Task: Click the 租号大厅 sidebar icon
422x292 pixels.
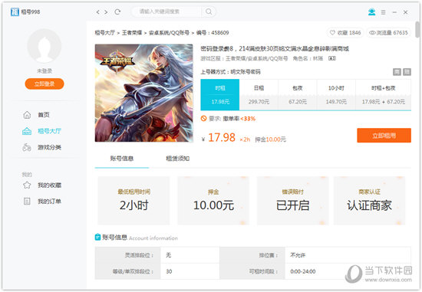Action: [x=27, y=131]
